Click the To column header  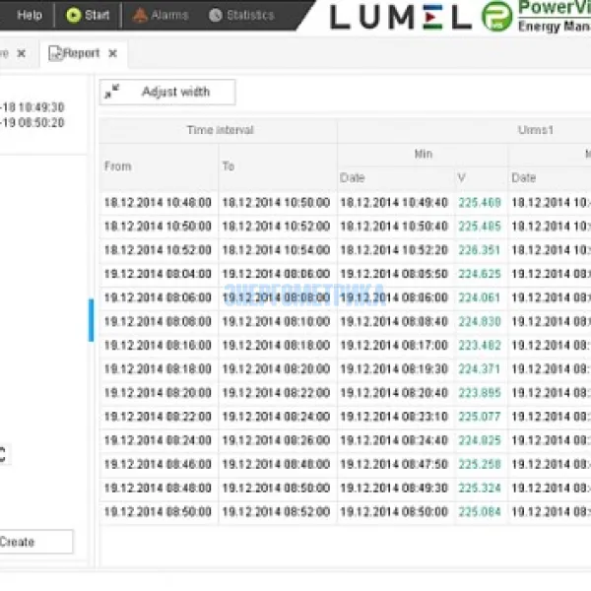[229, 166]
